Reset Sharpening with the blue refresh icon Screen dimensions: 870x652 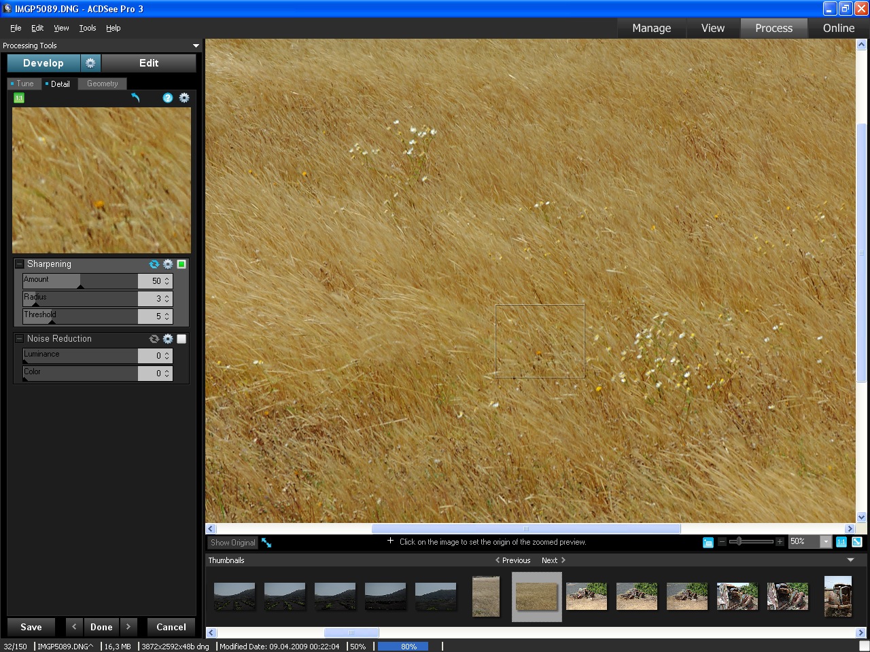click(154, 264)
